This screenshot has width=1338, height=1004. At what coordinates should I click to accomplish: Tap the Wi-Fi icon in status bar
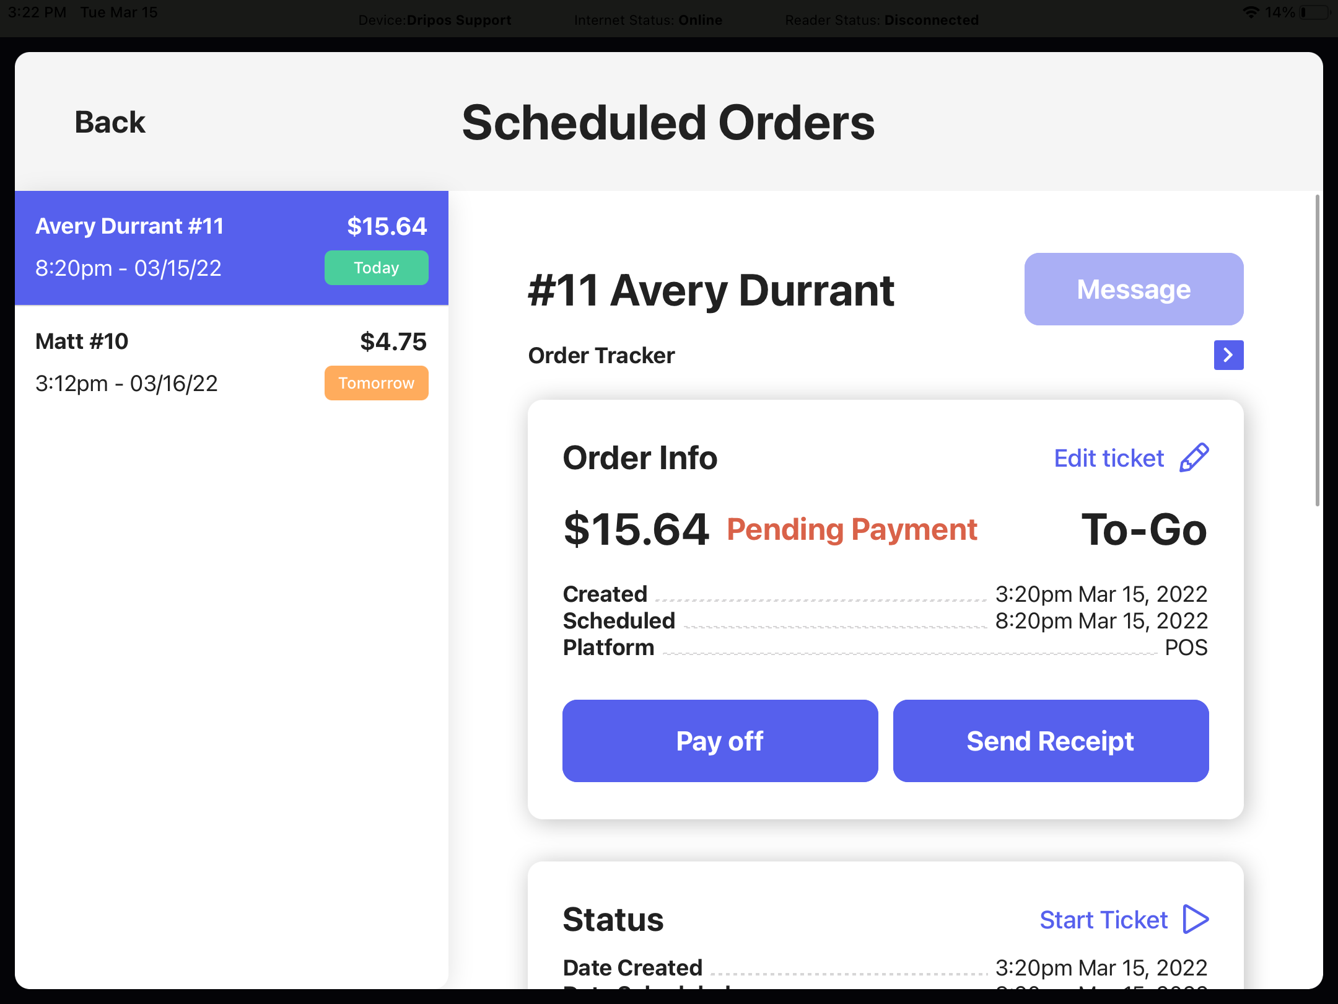click(x=1251, y=12)
